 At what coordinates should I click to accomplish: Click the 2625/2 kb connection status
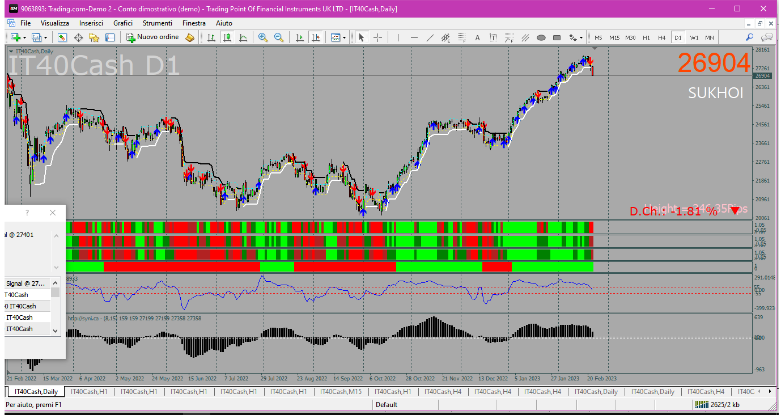pyautogui.click(x=717, y=405)
